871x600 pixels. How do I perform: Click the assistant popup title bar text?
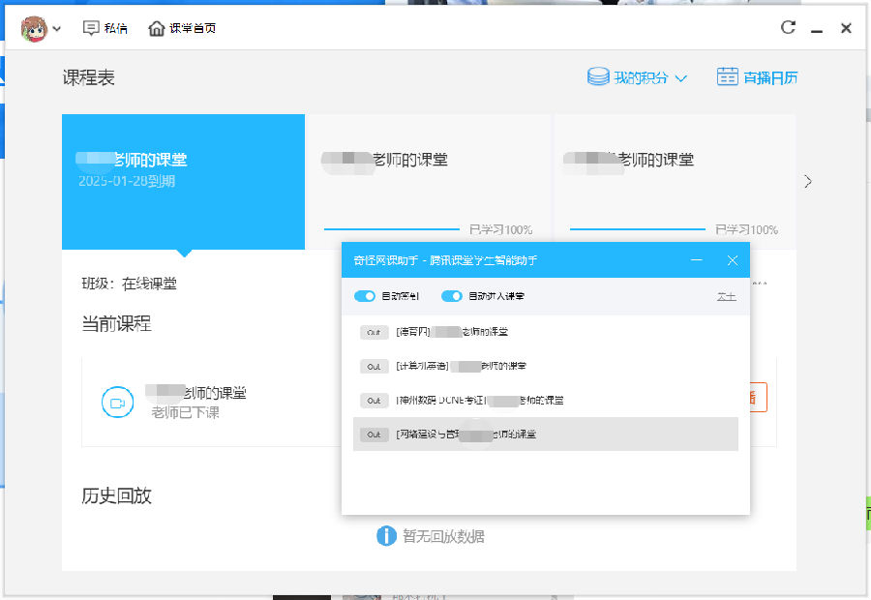tap(445, 260)
